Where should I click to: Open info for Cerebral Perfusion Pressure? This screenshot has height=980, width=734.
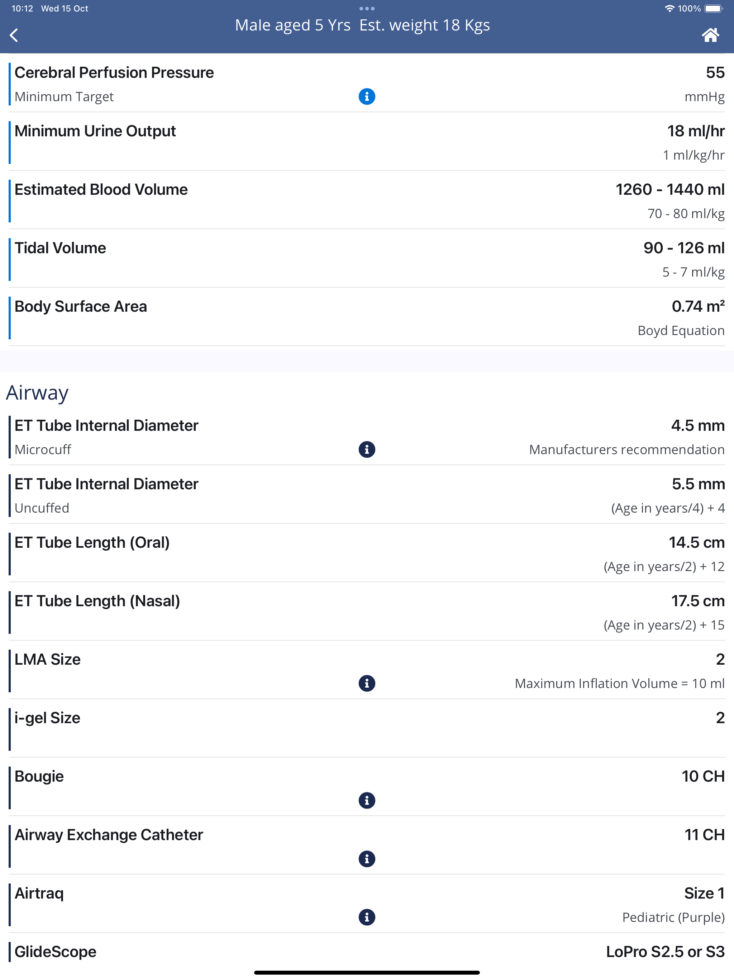(367, 96)
